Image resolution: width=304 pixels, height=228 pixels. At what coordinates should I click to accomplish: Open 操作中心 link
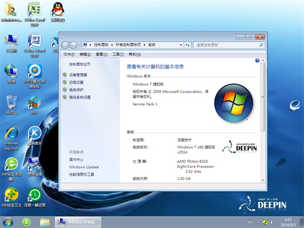tap(76, 160)
